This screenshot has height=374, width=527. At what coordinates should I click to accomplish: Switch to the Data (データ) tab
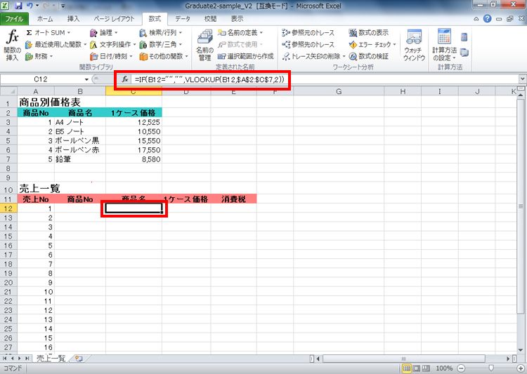coord(183,19)
